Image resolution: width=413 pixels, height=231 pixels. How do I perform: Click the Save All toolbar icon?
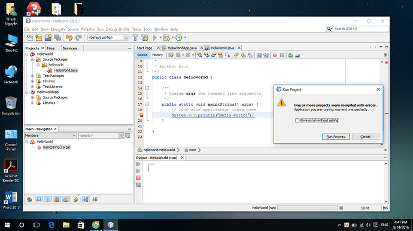tap(57, 38)
